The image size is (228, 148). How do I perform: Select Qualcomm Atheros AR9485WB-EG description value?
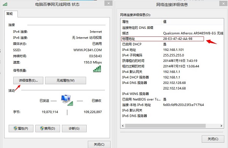tap(193, 33)
